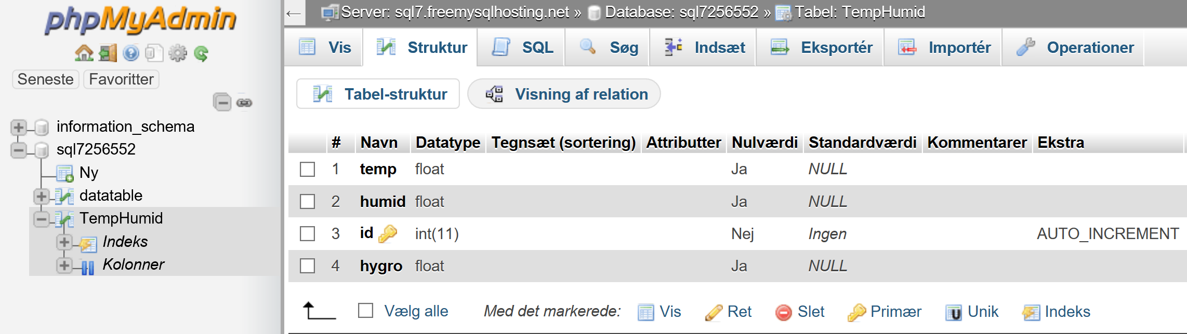Click the Slet link for marked columns
This screenshot has width=1187, height=334.
click(800, 312)
